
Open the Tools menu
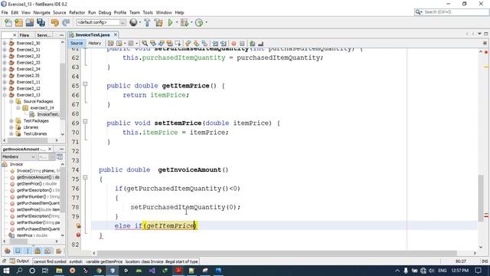(148, 12)
